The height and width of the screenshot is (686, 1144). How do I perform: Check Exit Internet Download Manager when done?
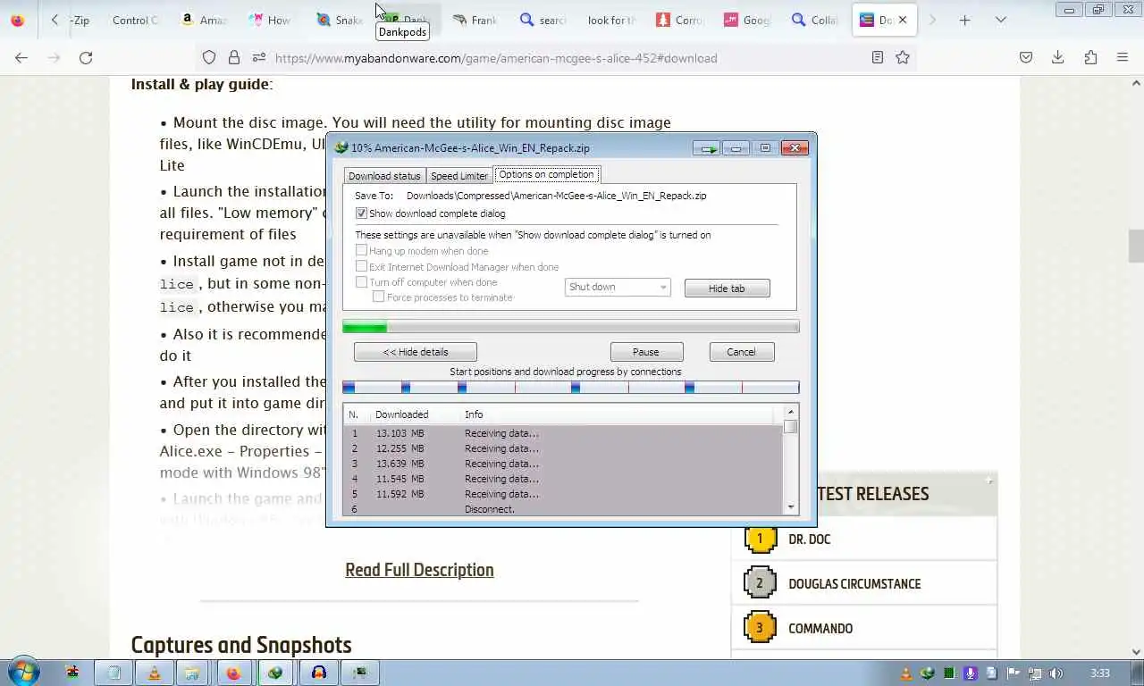click(361, 266)
